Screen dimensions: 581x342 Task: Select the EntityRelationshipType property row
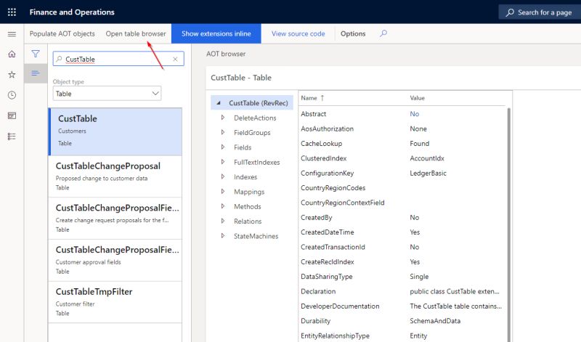tap(402, 335)
